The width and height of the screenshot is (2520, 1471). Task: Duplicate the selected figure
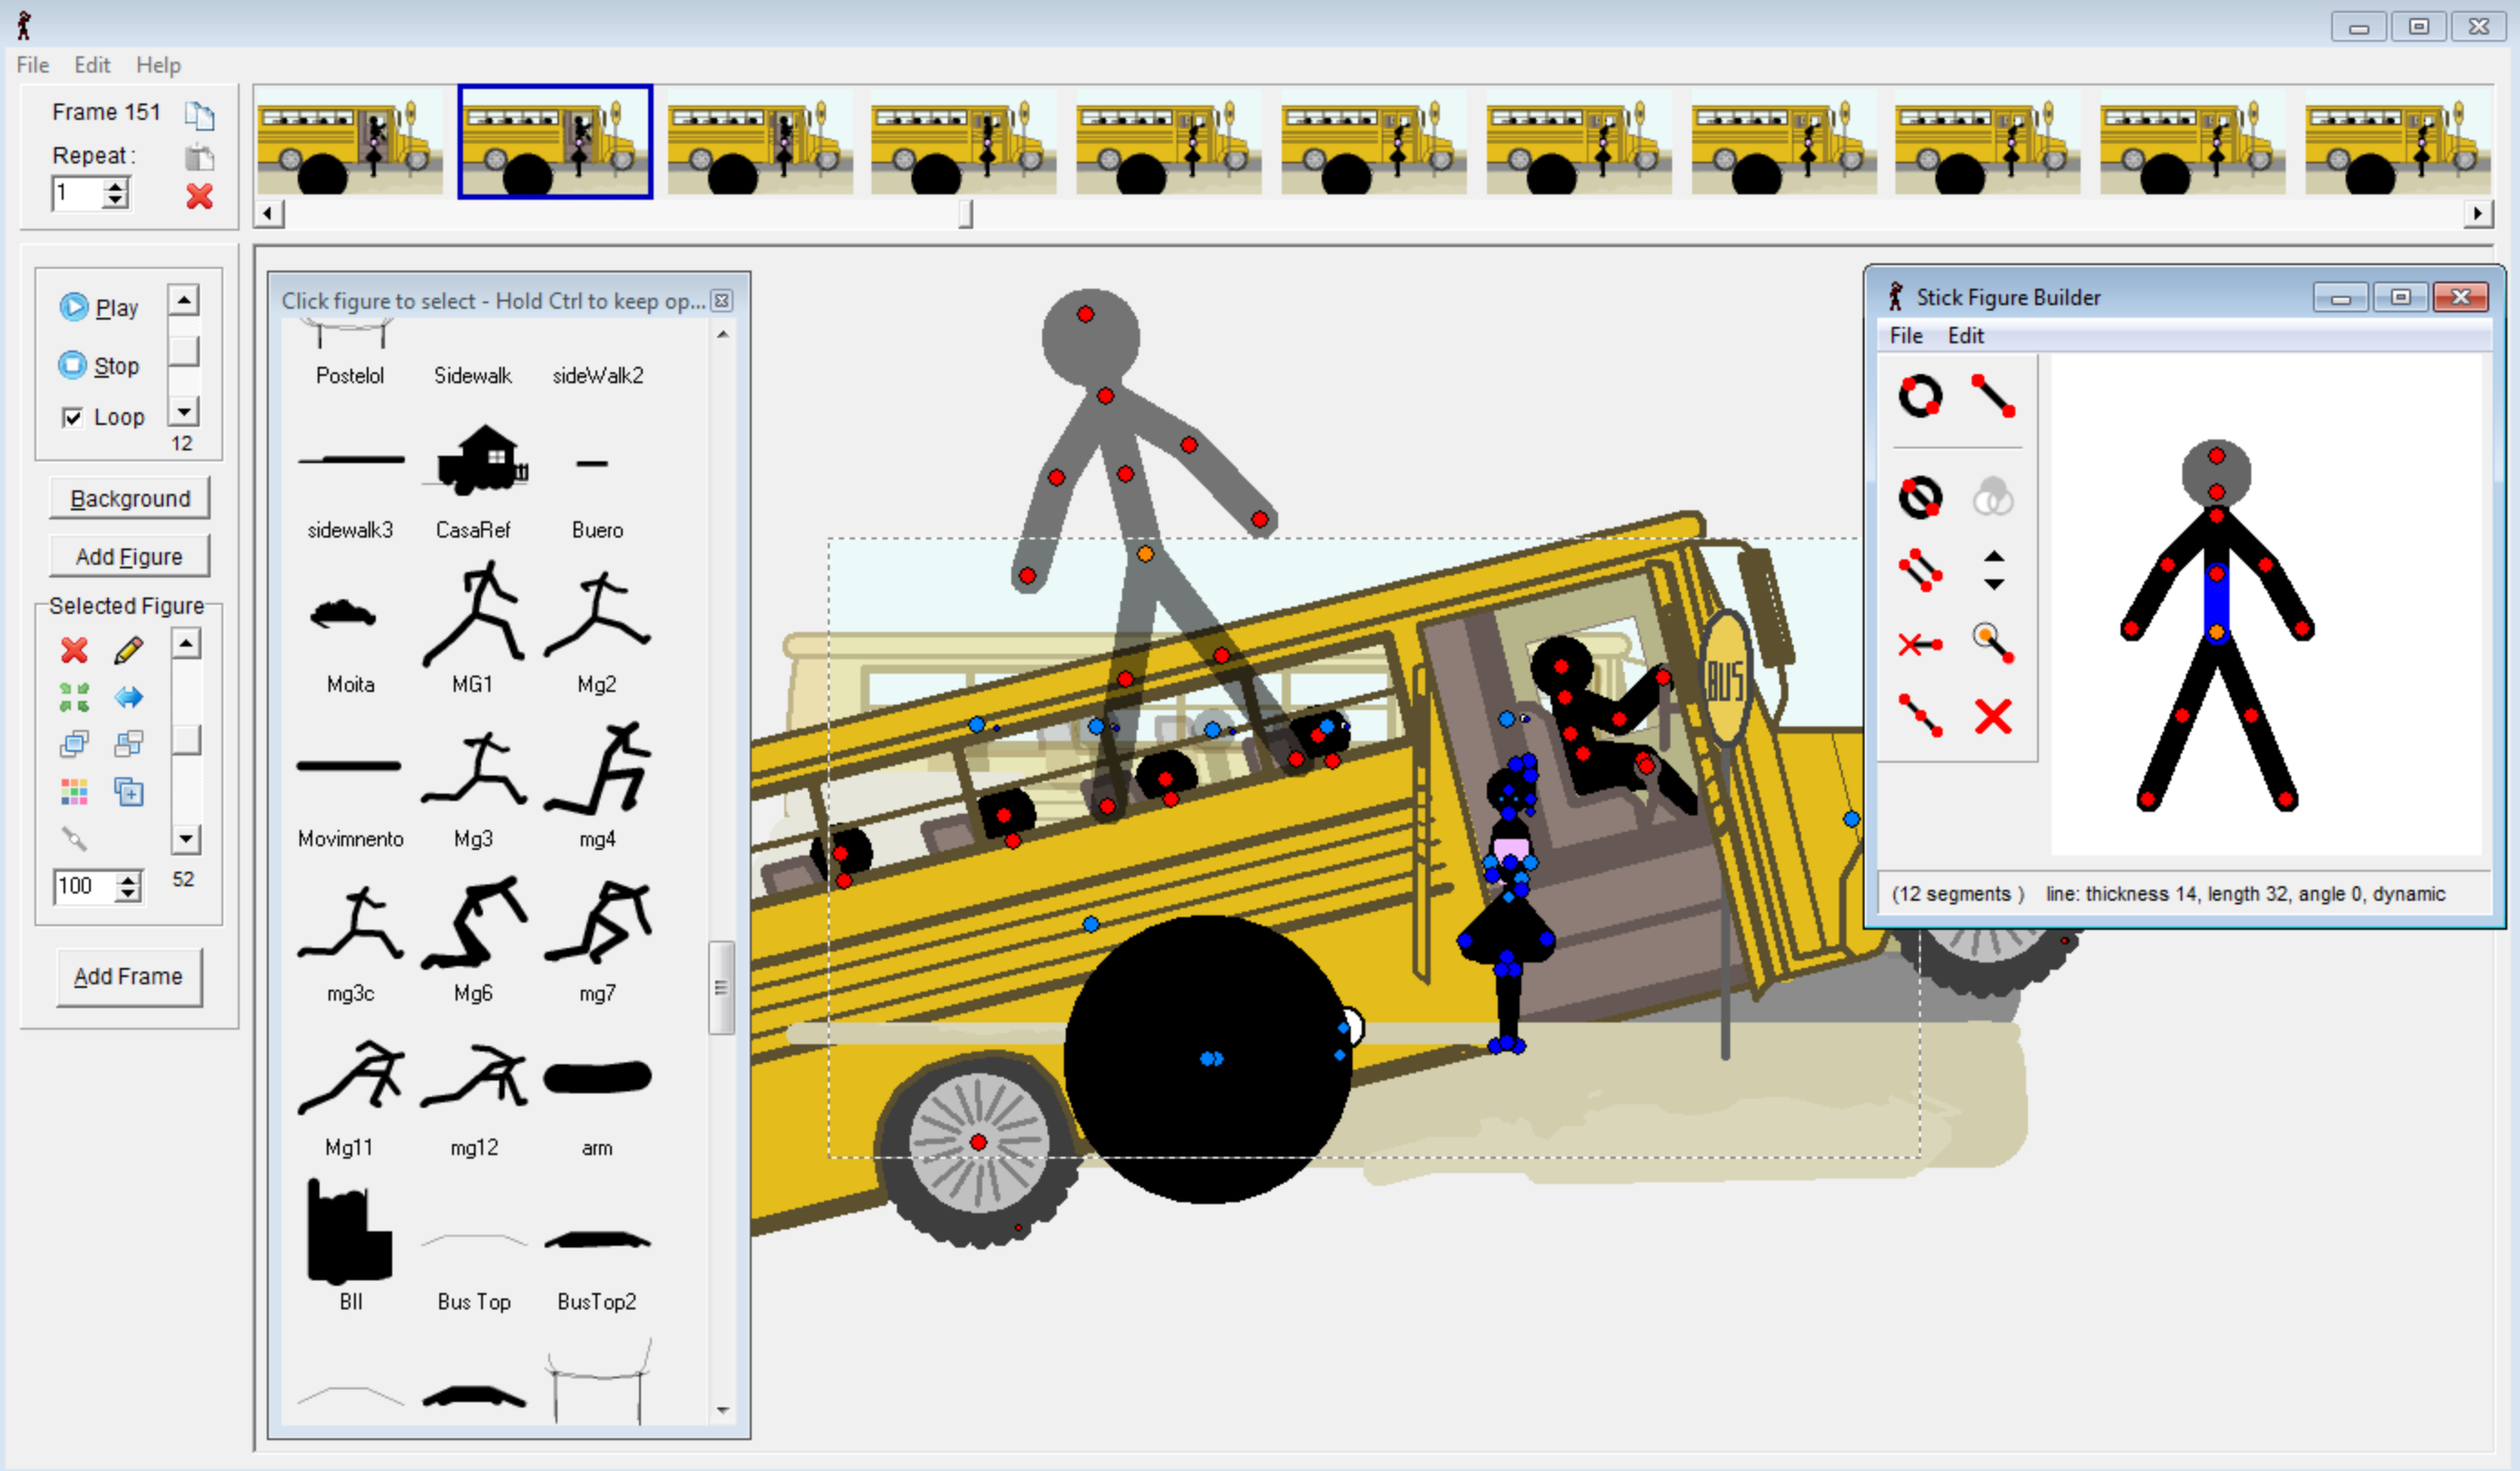pyautogui.click(x=129, y=793)
